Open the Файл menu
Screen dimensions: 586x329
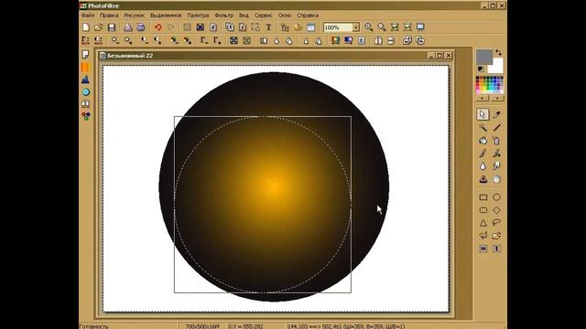[88, 16]
